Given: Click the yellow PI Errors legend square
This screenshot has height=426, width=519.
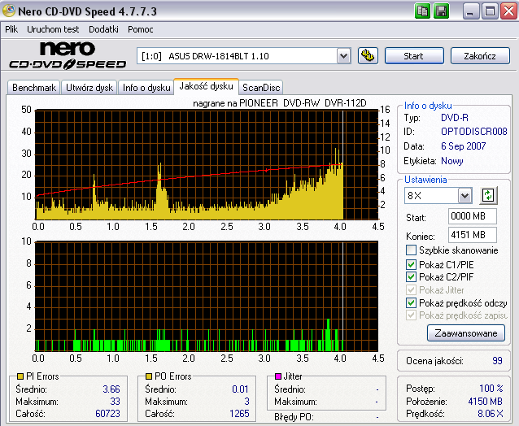Looking at the screenshot, I should [x=20, y=376].
